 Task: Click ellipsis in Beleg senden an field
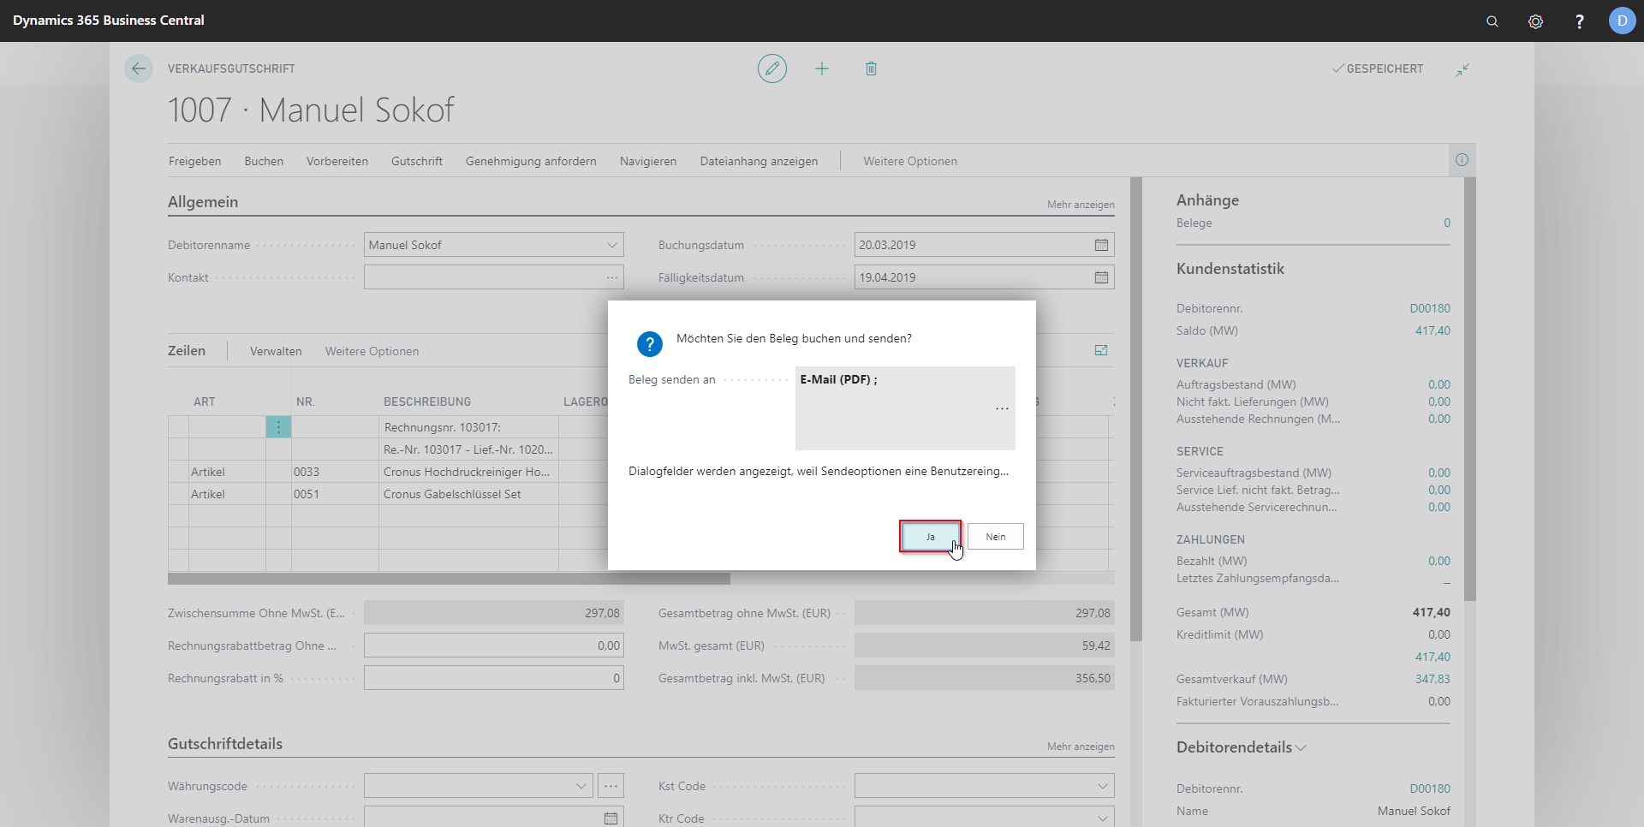[1002, 408]
